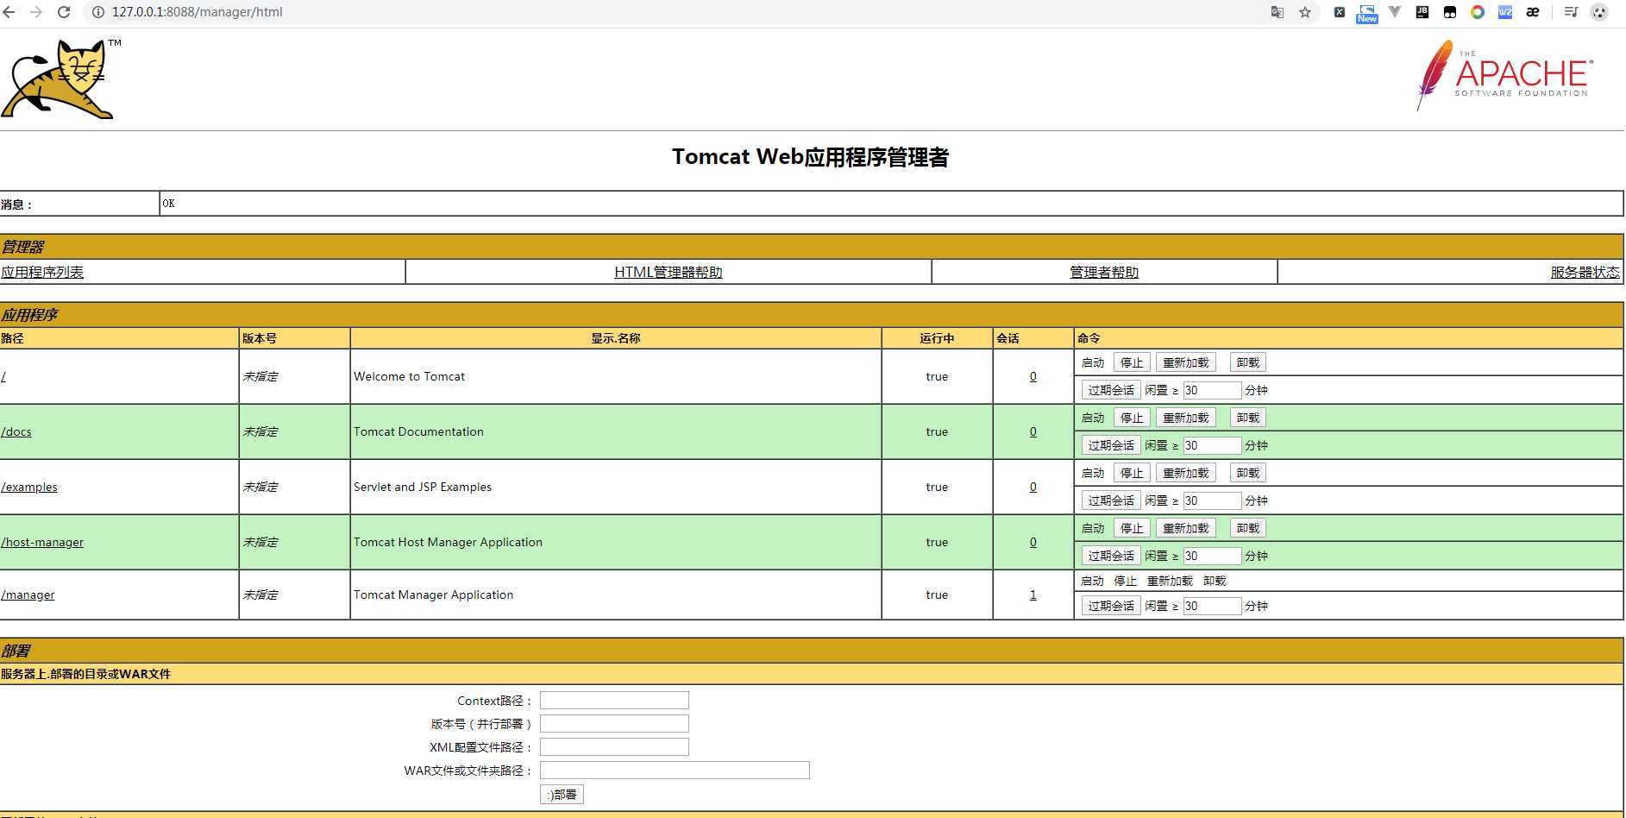Open the æ extension icon
The width and height of the screenshot is (1626, 818).
pos(1533,12)
